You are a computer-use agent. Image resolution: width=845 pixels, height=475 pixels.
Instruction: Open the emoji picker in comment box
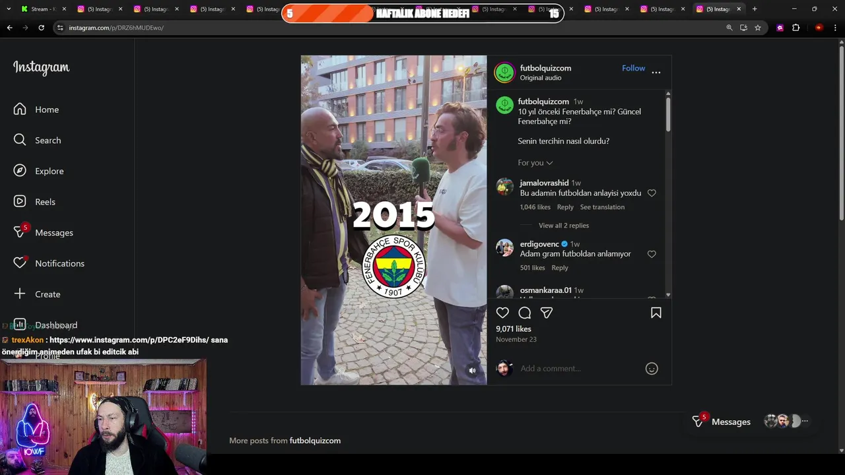[652, 369]
